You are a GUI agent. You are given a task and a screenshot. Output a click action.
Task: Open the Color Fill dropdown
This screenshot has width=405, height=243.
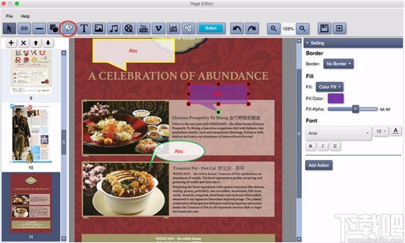(330, 87)
